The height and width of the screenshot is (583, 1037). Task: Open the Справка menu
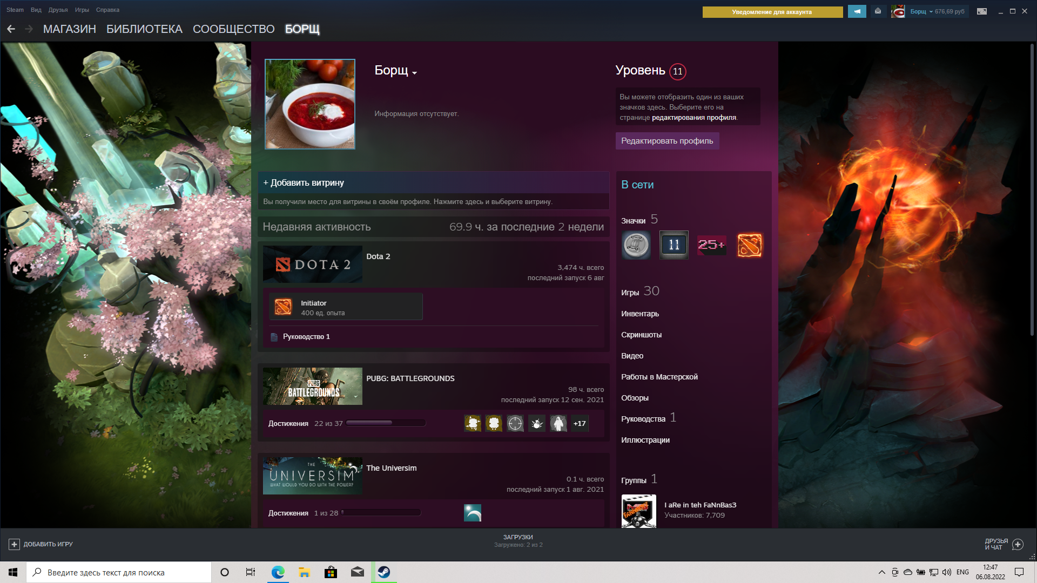point(107,10)
